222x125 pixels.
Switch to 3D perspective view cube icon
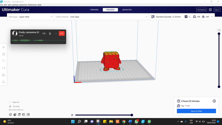click(11, 114)
